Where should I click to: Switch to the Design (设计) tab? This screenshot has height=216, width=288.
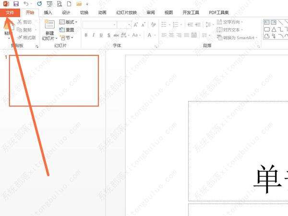(66, 12)
